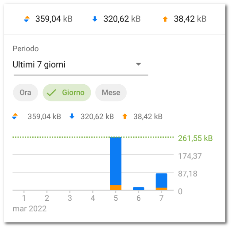Click the orange upload arrow in header

pyautogui.click(x=165, y=19)
